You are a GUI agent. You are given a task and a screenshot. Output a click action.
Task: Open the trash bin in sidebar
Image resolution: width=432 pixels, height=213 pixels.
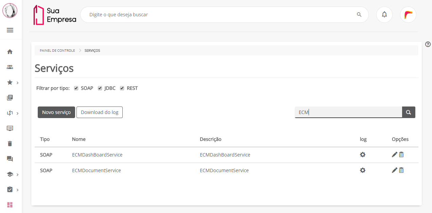click(10, 144)
